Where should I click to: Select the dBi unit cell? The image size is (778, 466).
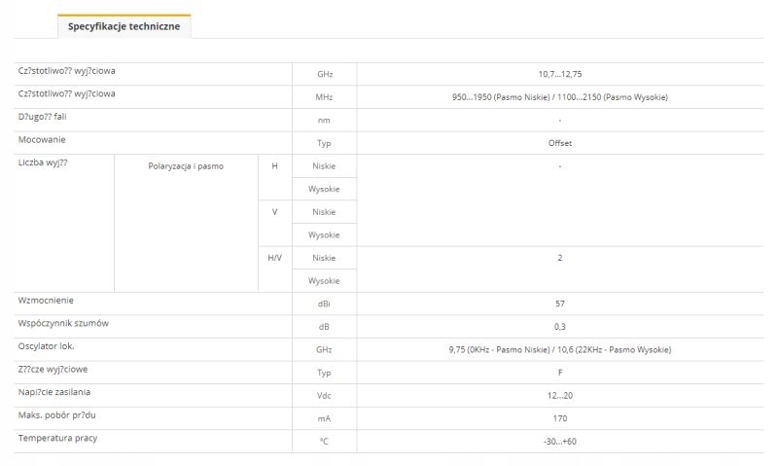(x=324, y=305)
